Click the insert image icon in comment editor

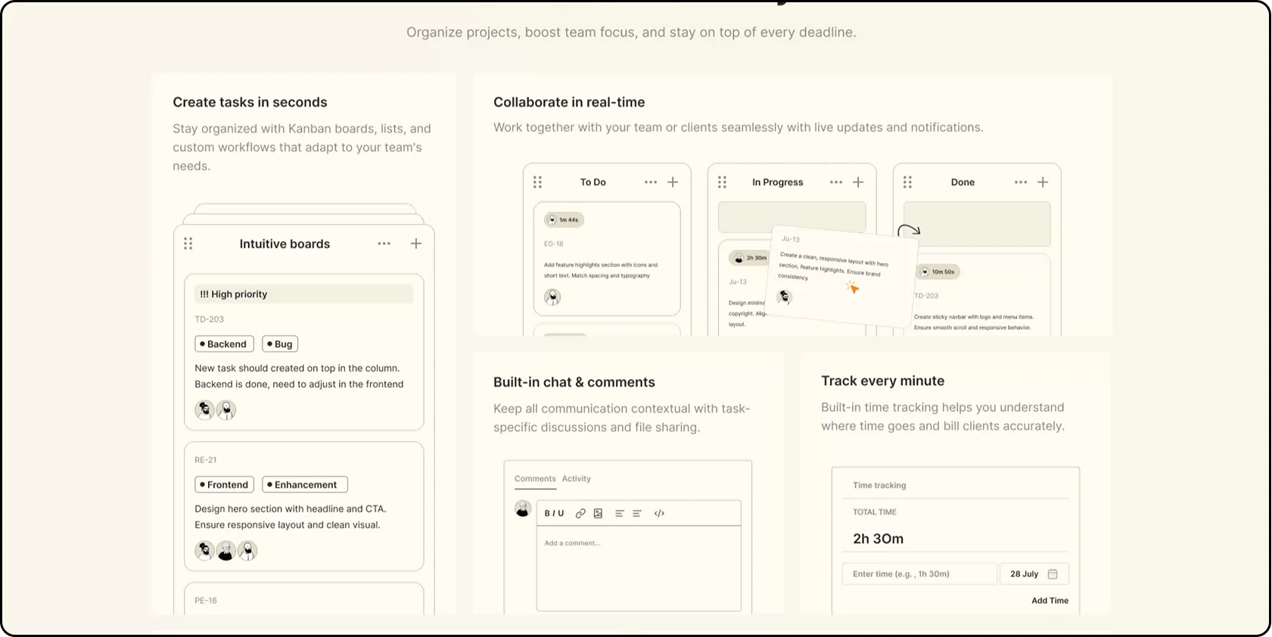(598, 514)
